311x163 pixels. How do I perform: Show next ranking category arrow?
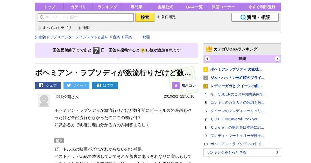tap(277, 59)
